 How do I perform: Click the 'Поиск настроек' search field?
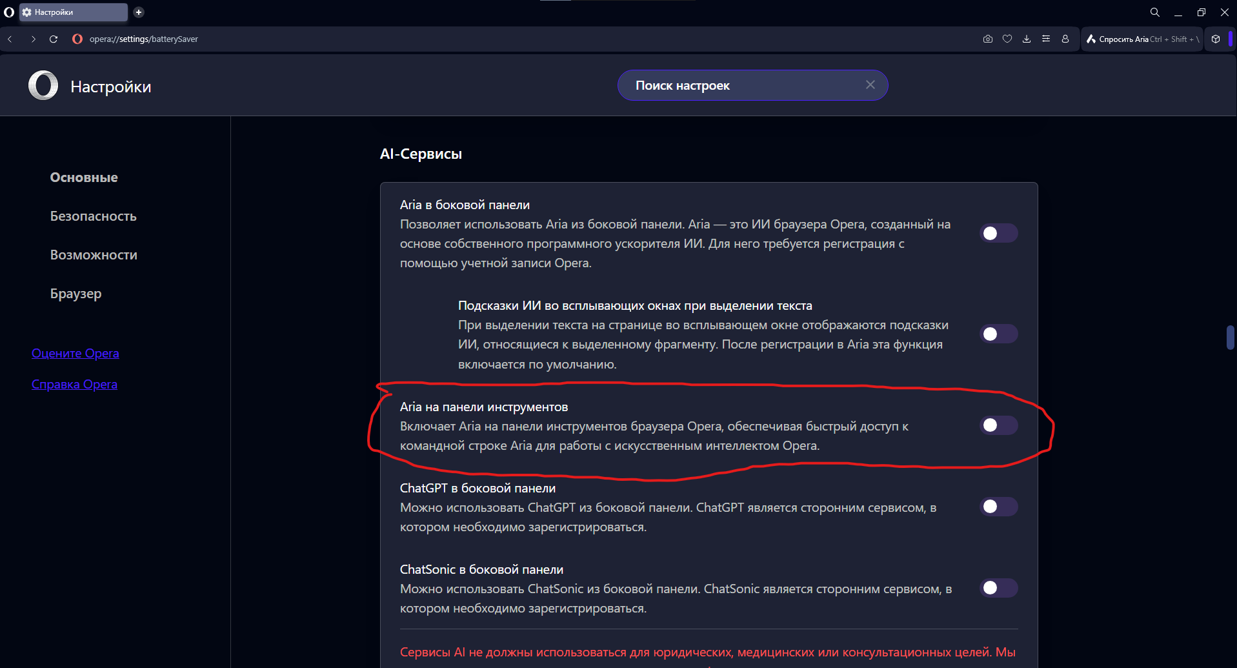[742, 85]
